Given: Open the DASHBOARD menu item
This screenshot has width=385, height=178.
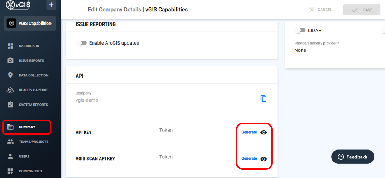Looking at the screenshot, I should click(29, 46).
